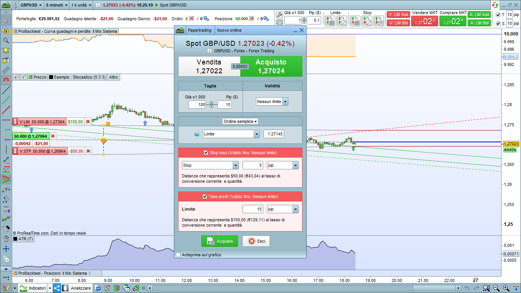Viewport: 521px width, 293px height.
Task: Click the pencil drawing tool icon
Action: pos(6,288)
